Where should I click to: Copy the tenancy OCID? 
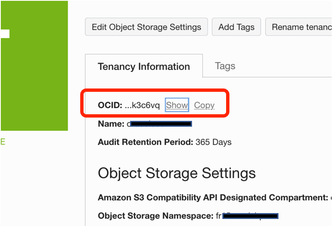coord(204,105)
